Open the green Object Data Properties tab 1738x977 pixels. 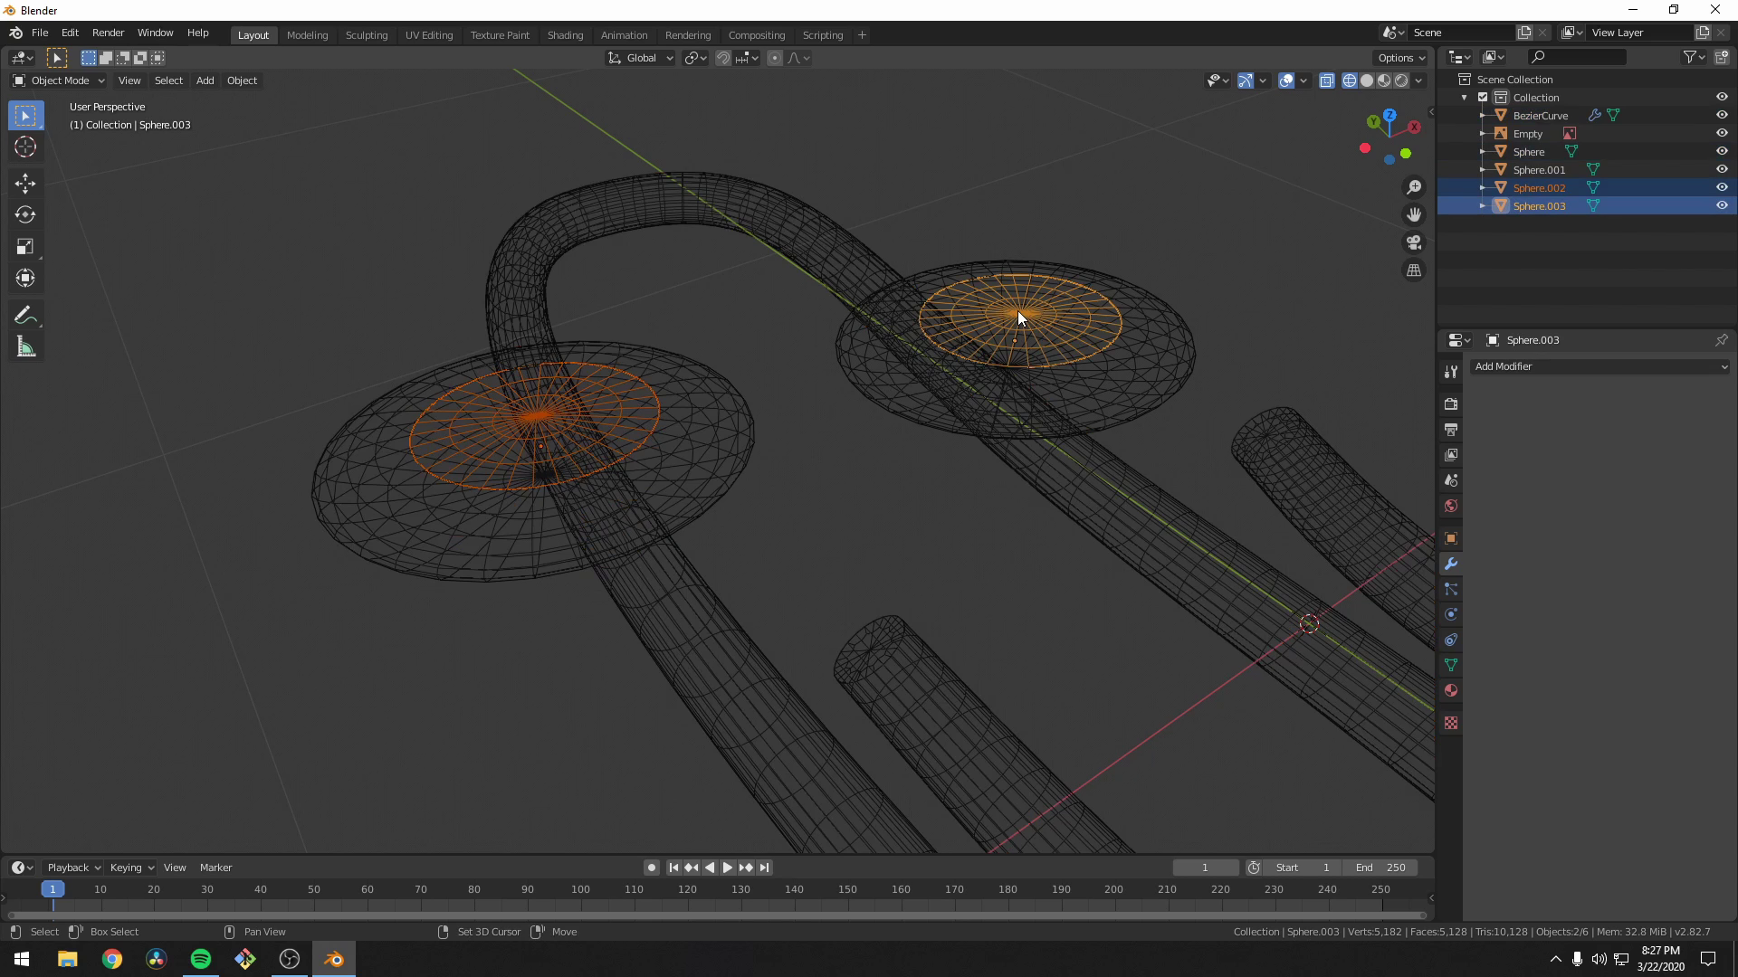tap(1451, 665)
